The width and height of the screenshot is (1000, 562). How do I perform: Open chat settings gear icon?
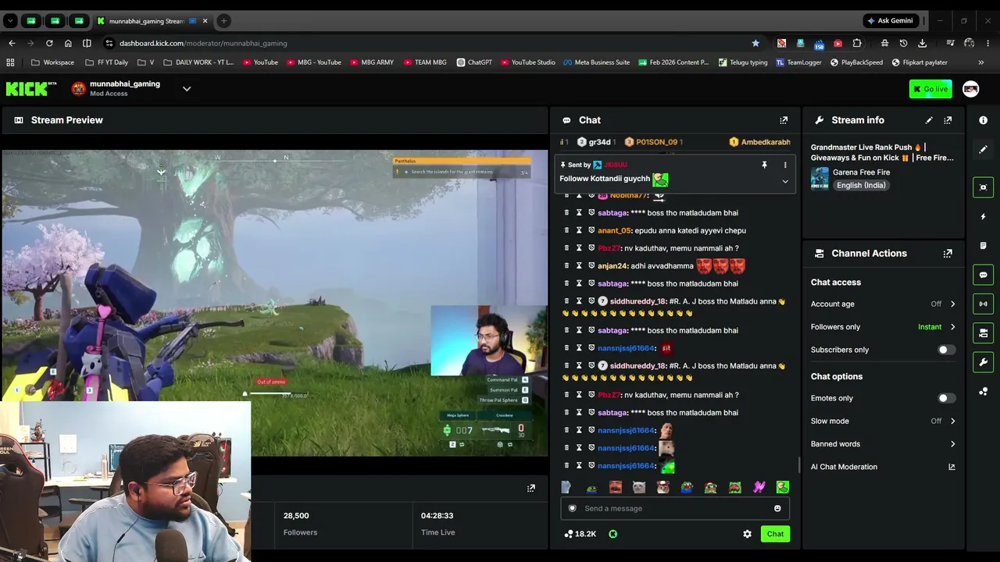pyautogui.click(x=747, y=534)
